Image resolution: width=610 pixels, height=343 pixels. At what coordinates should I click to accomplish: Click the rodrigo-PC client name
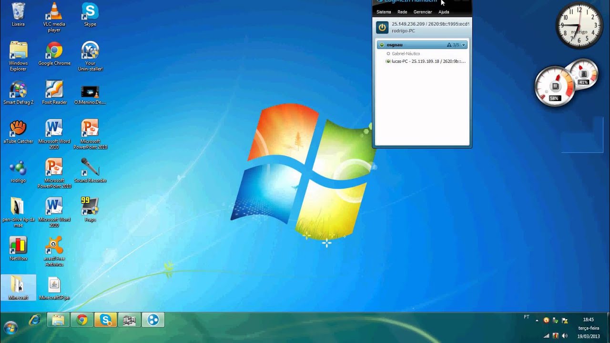[x=403, y=31]
